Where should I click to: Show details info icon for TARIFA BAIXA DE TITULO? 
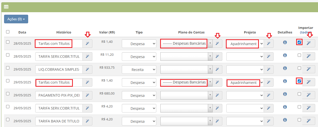(285, 120)
